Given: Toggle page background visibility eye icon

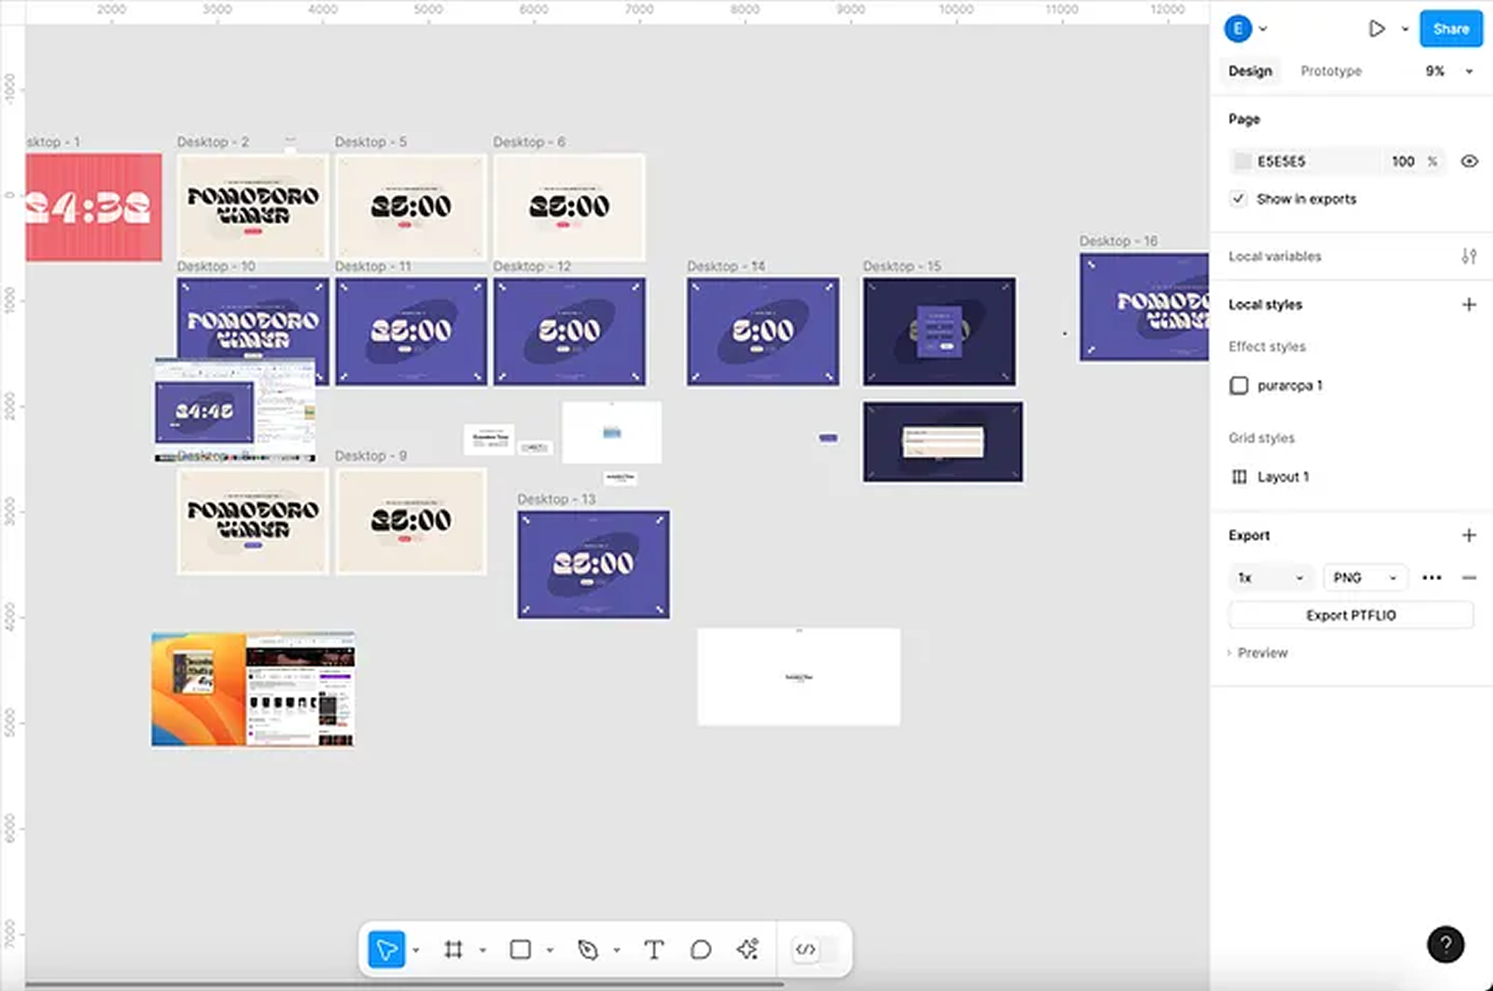Looking at the screenshot, I should click(1469, 161).
